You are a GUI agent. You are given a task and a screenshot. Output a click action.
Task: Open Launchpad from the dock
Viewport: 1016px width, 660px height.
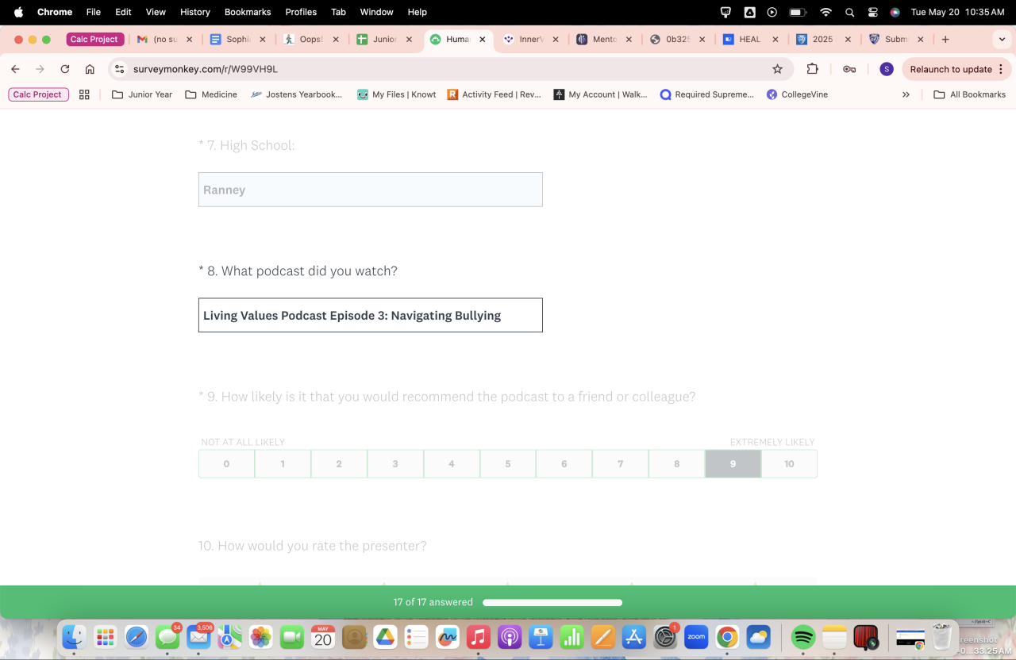105,636
